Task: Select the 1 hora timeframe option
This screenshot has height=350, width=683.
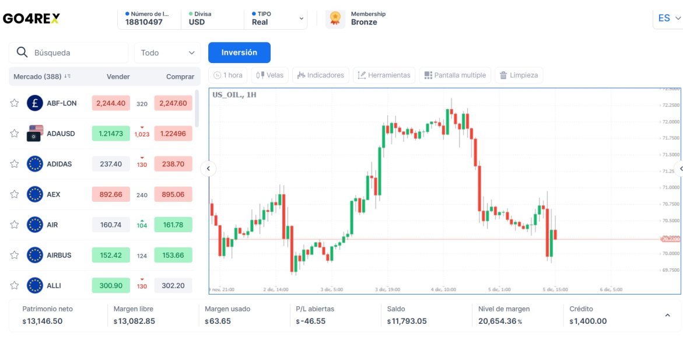Action: coord(227,75)
